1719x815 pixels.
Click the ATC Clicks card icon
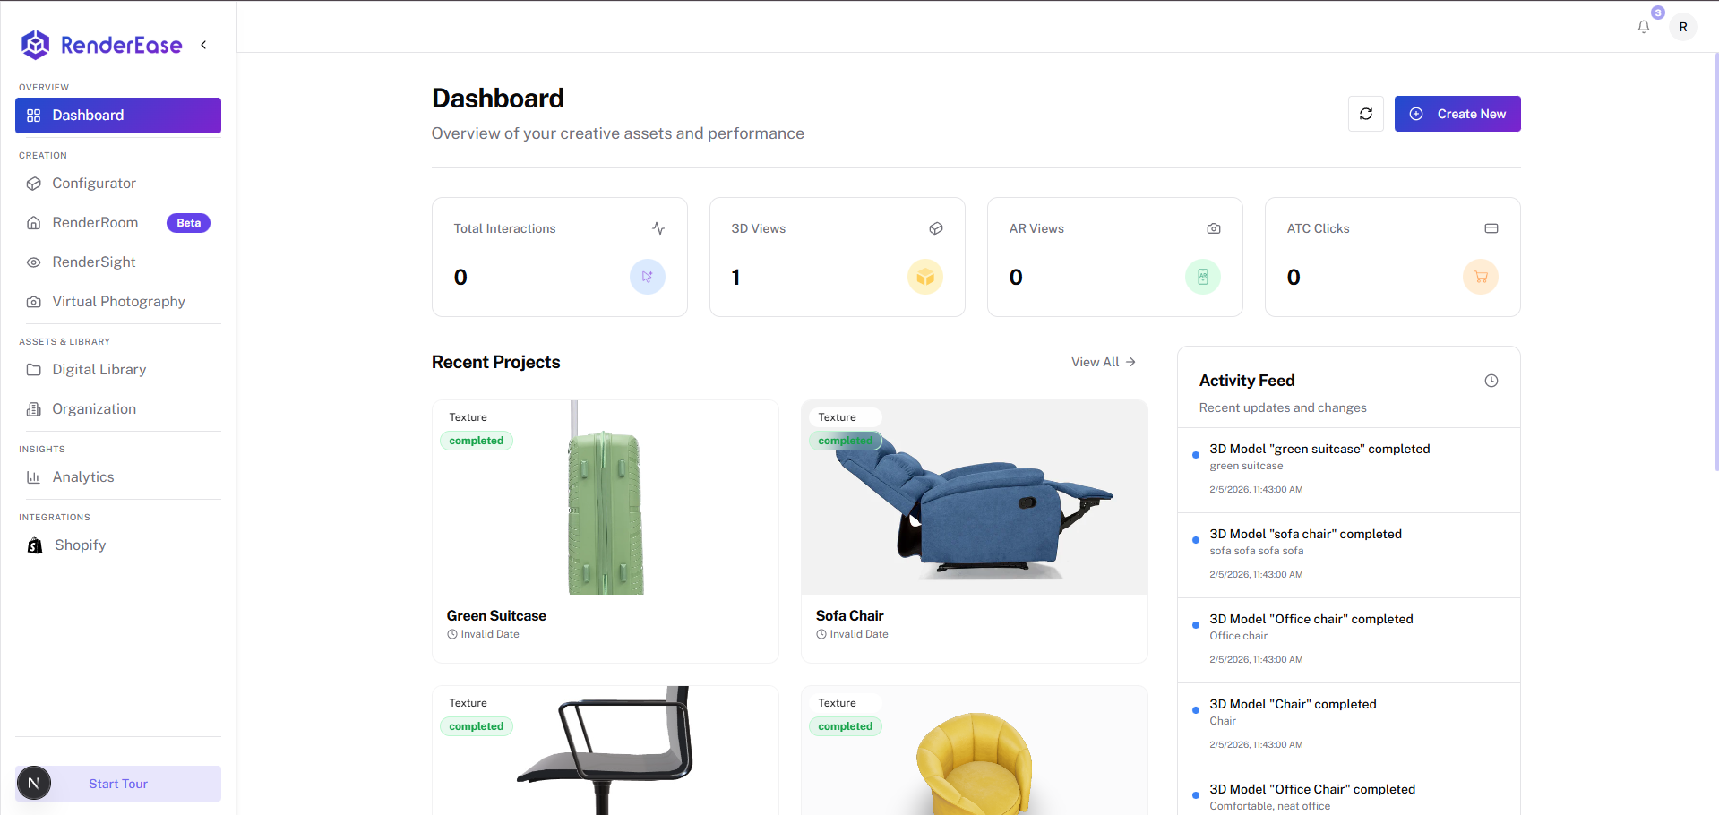click(x=1491, y=228)
